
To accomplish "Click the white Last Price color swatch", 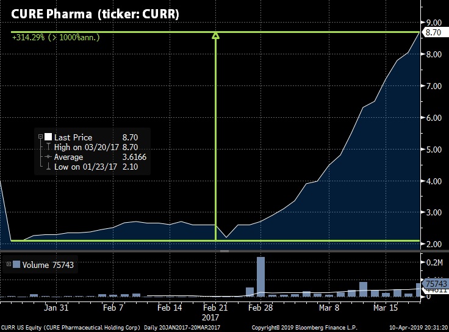I will [48, 137].
